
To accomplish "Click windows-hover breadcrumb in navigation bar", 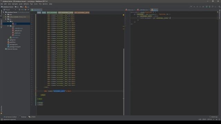I will click(7, 7).
